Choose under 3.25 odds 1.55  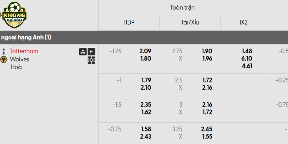(x=207, y=136)
